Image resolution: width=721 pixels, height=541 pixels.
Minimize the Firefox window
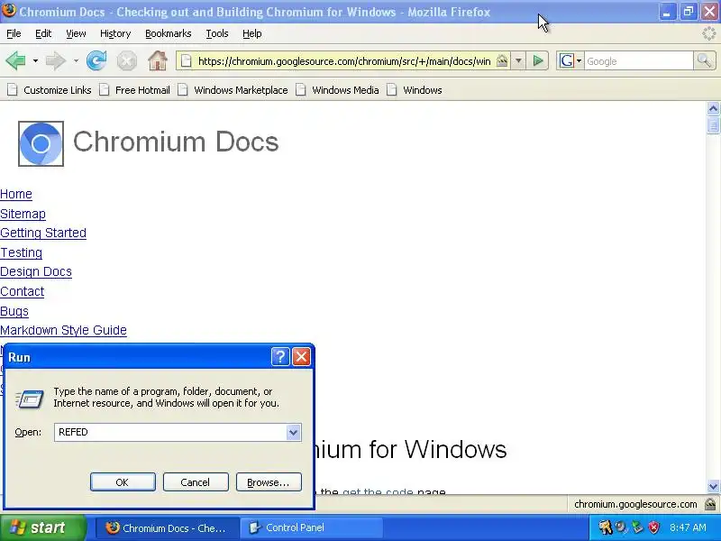[667, 12]
